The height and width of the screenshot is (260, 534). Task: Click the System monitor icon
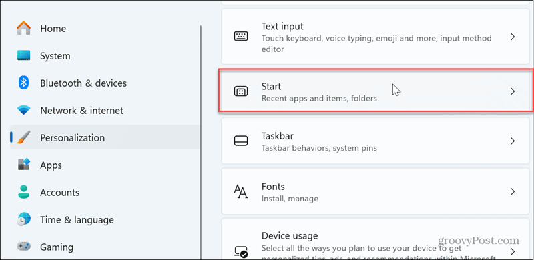24,55
